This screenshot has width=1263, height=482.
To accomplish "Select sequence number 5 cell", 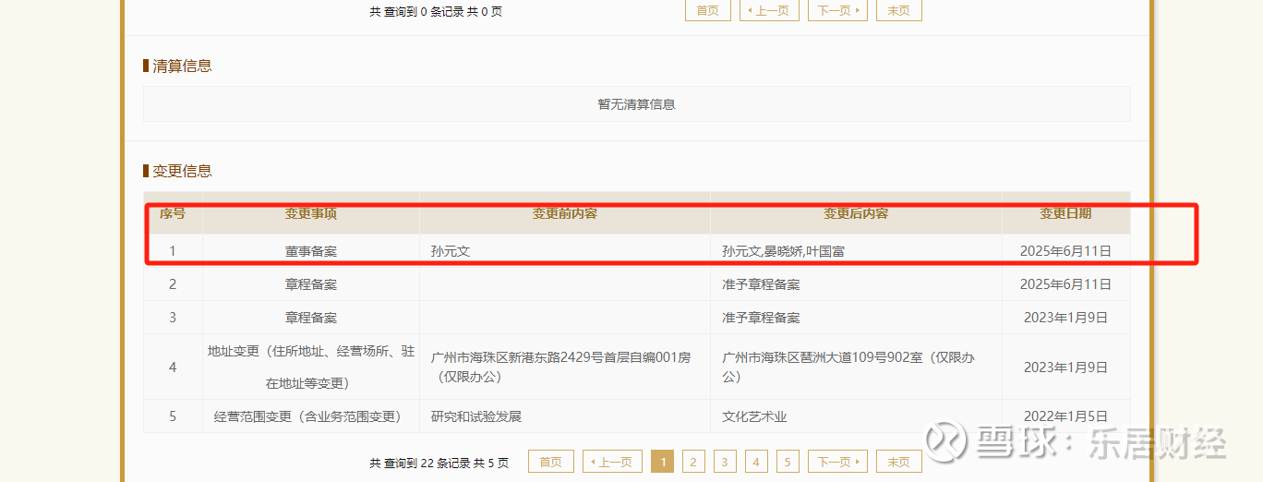I will [173, 416].
